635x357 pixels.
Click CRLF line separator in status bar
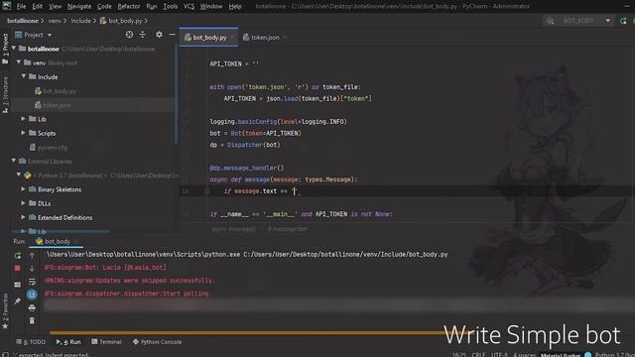tap(478, 354)
